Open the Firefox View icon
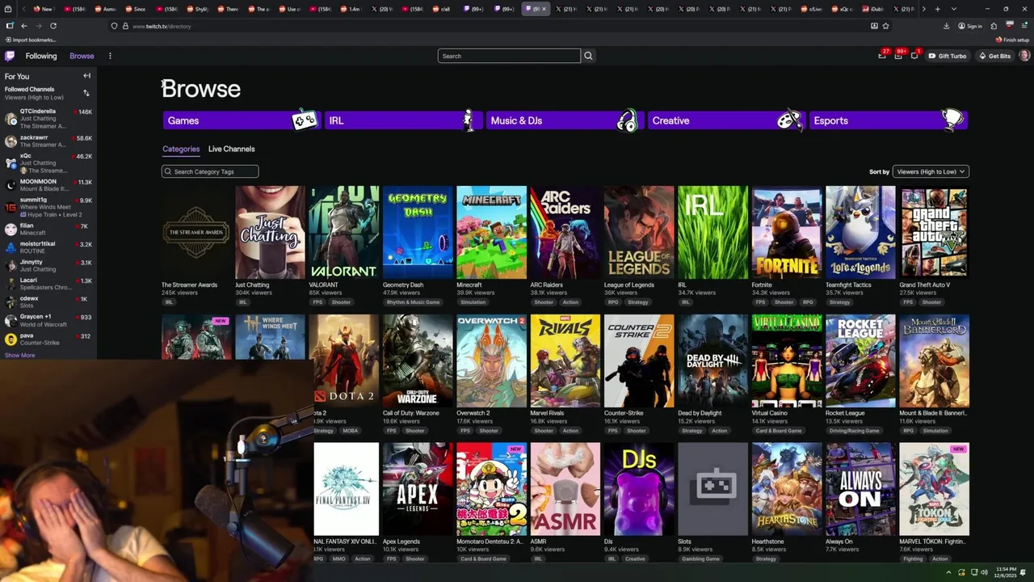Image resolution: width=1034 pixels, height=582 pixels. [x=9, y=9]
